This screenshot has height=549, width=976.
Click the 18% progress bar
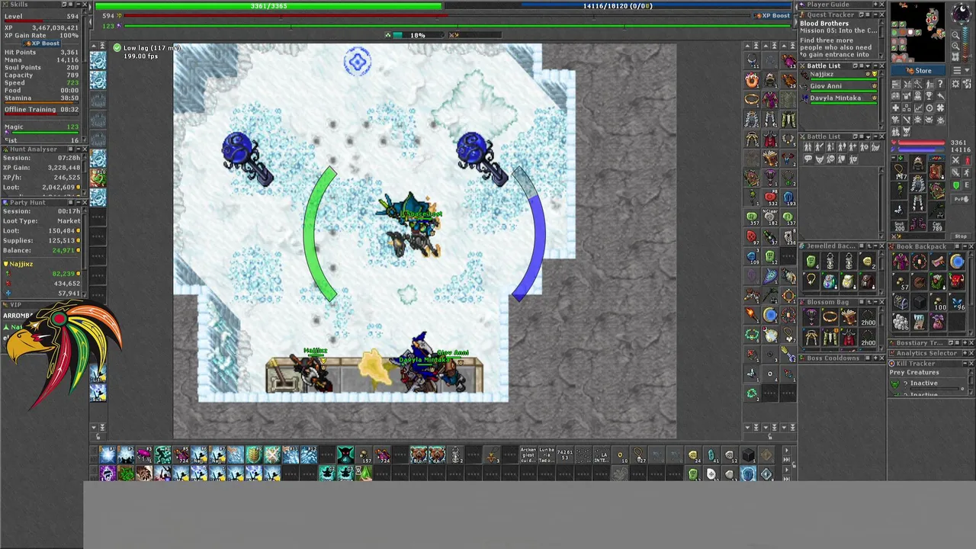[418, 35]
